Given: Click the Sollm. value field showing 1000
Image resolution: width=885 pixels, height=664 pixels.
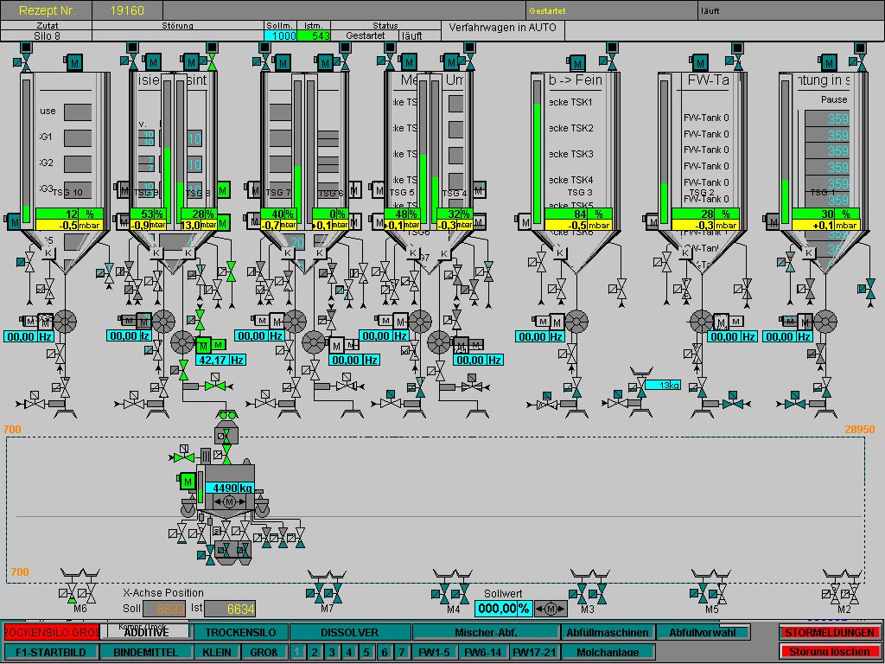Looking at the screenshot, I should [280, 36].
